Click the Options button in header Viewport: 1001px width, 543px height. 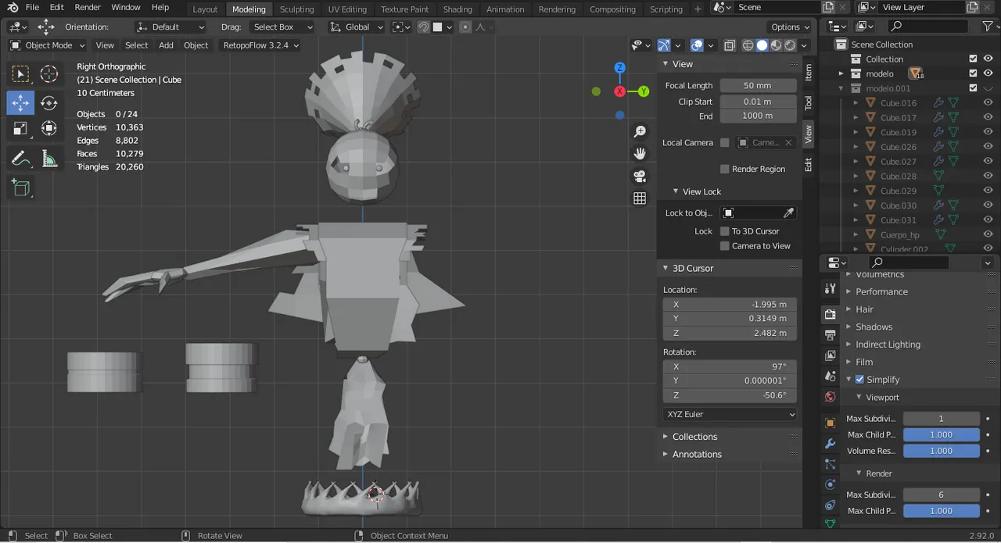click(x=791, y=27)
